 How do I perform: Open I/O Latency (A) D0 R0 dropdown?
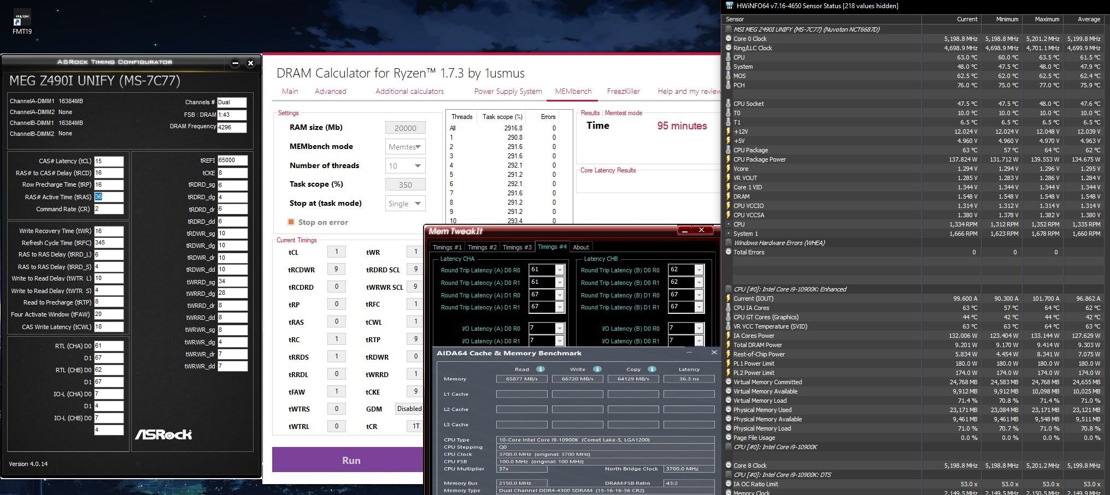[560, 329]
